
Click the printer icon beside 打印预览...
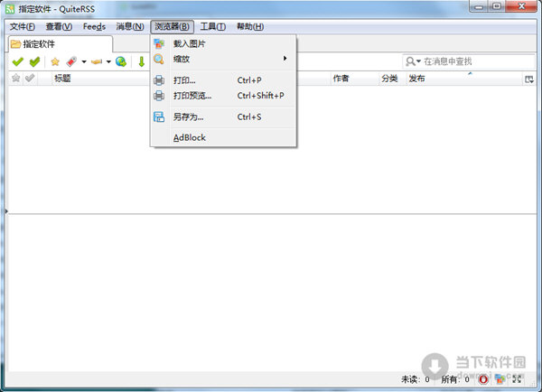[159, 96]
